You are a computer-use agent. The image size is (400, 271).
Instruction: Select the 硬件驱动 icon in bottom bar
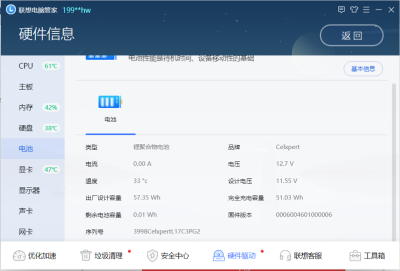pyautogui.click(x=219, y=255)
